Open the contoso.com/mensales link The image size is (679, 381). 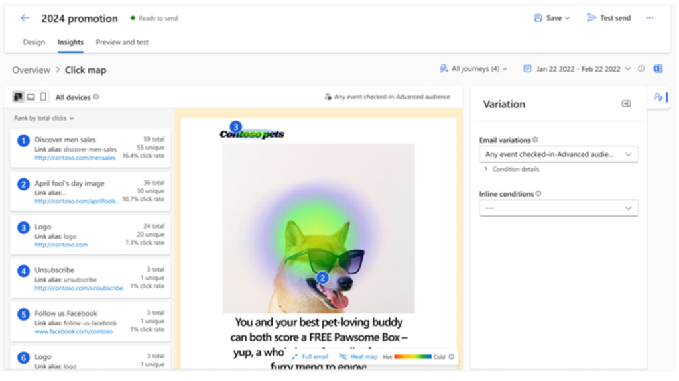pos(75,158)
